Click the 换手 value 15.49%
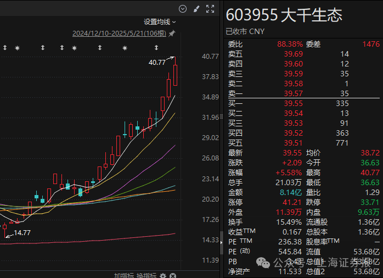The width and height of the screenshot is (383, 278). click(289, 223)
